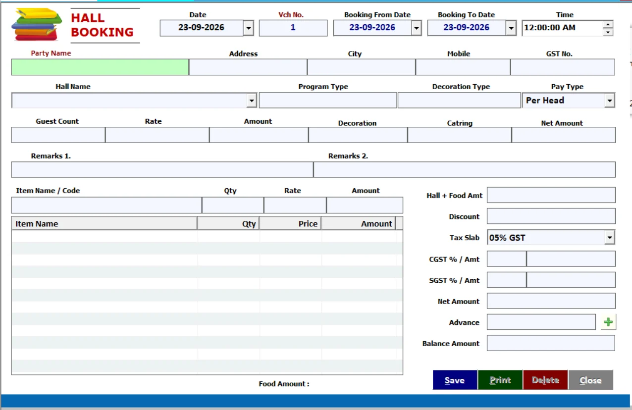Click the Amount field in hall row
Screen dimensions: 632x410
click(x=259, y=135)
